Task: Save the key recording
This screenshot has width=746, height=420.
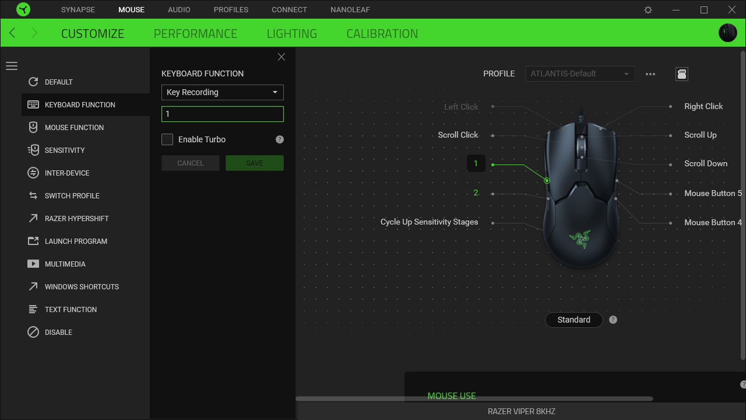Action: pyautogui.click(x=255, y=163)
